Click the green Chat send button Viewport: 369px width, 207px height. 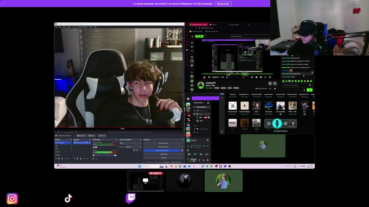[309, 90]
